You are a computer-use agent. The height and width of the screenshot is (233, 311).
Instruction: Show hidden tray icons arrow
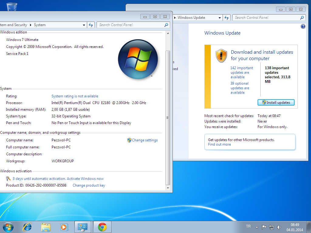(257, 227)
